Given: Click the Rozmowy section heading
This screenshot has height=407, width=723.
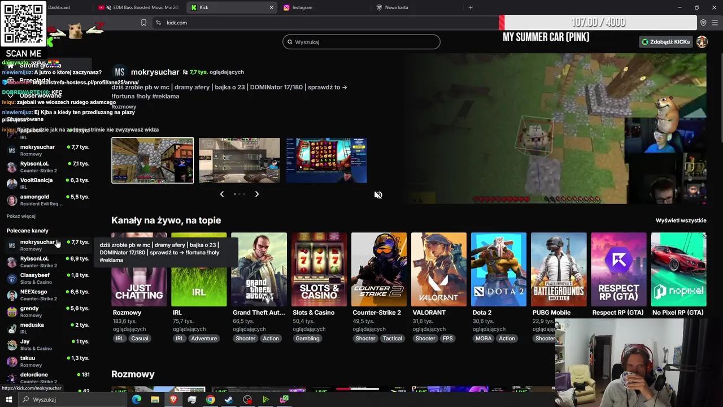Looking at the screenshot, I should click(x=133, y=374).
